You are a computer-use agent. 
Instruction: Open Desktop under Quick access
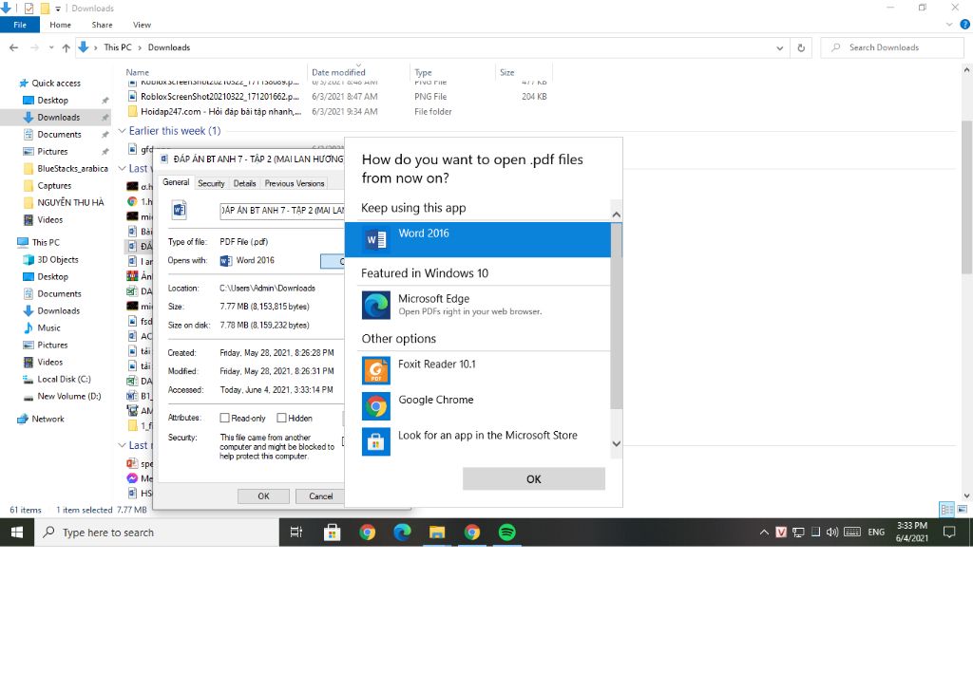coord(53,101)
